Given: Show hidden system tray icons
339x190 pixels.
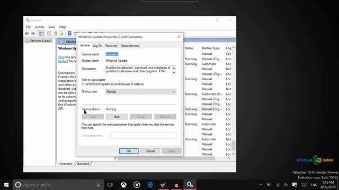Looking at the screenshot, I should click(x=261, y=185).
